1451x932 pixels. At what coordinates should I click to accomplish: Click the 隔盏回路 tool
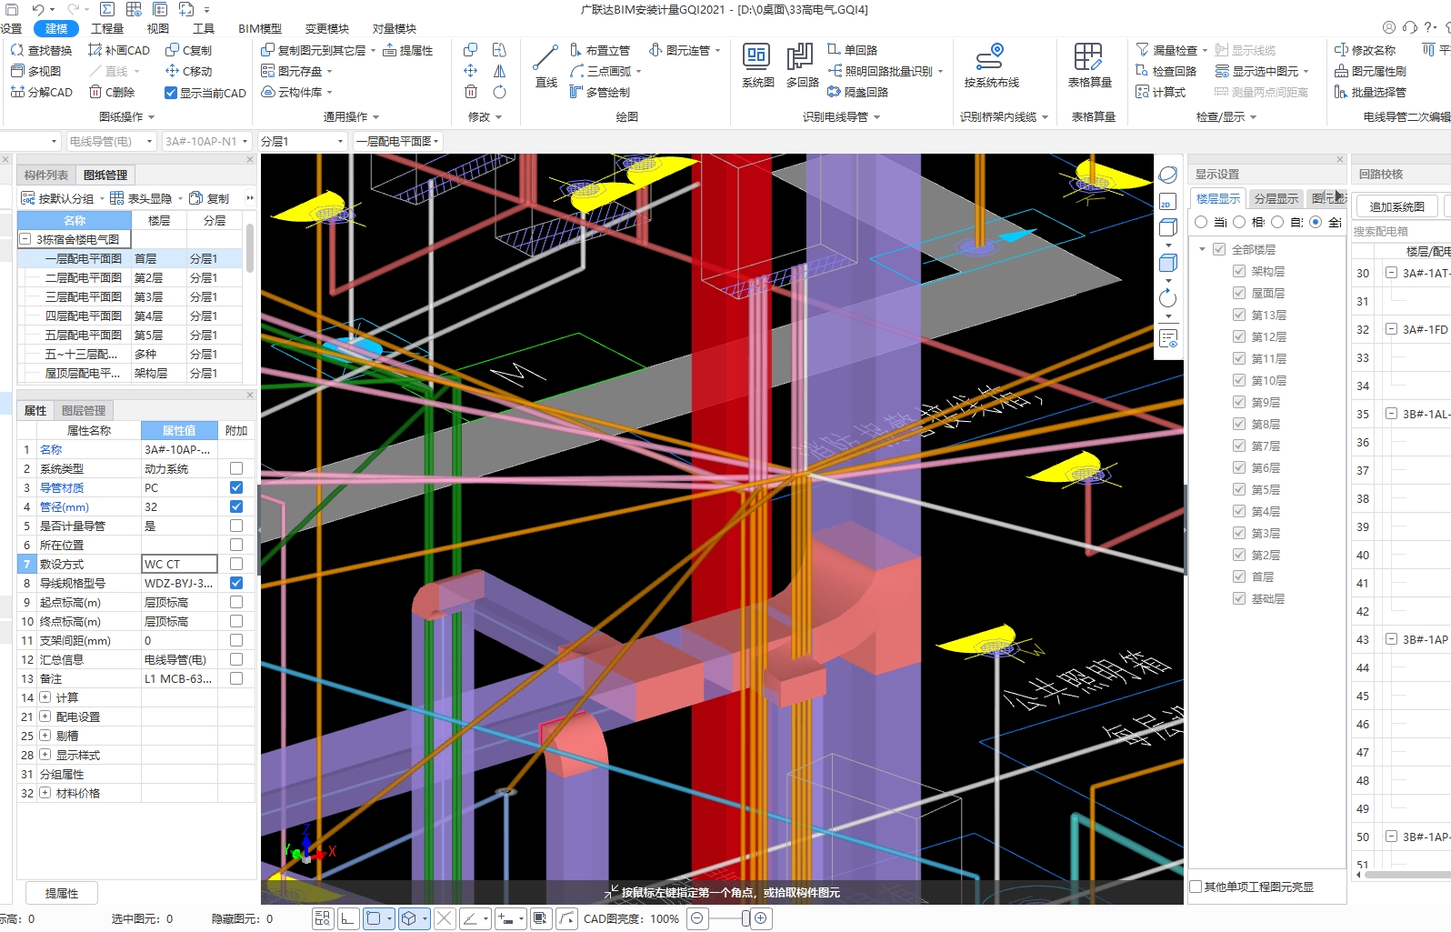857,92
